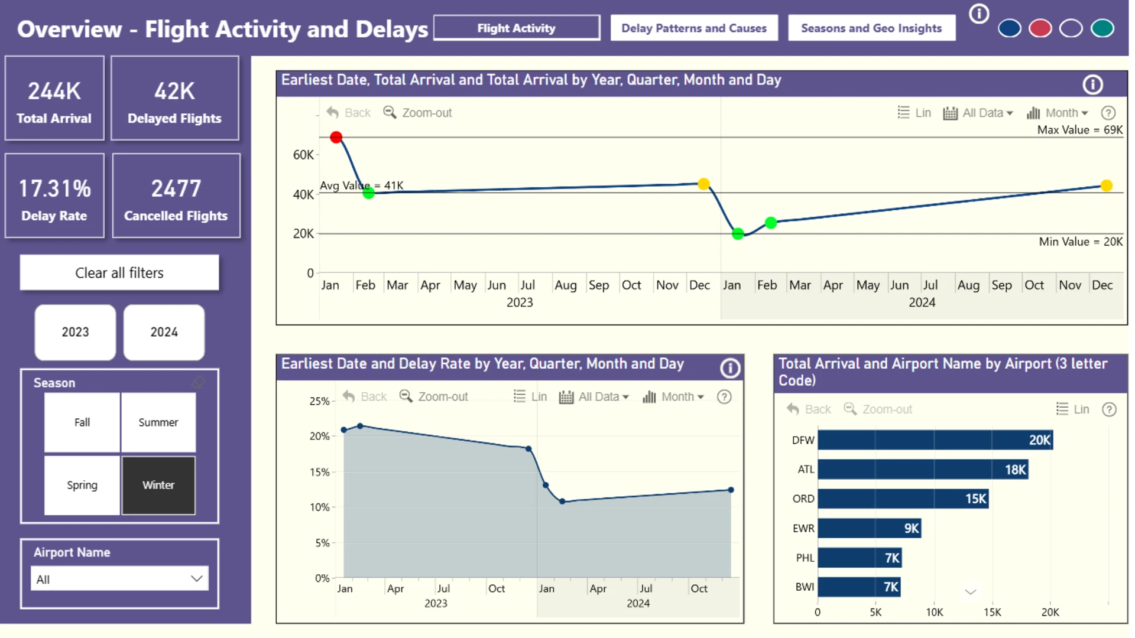Filter by year 2023

coord(75,332)
